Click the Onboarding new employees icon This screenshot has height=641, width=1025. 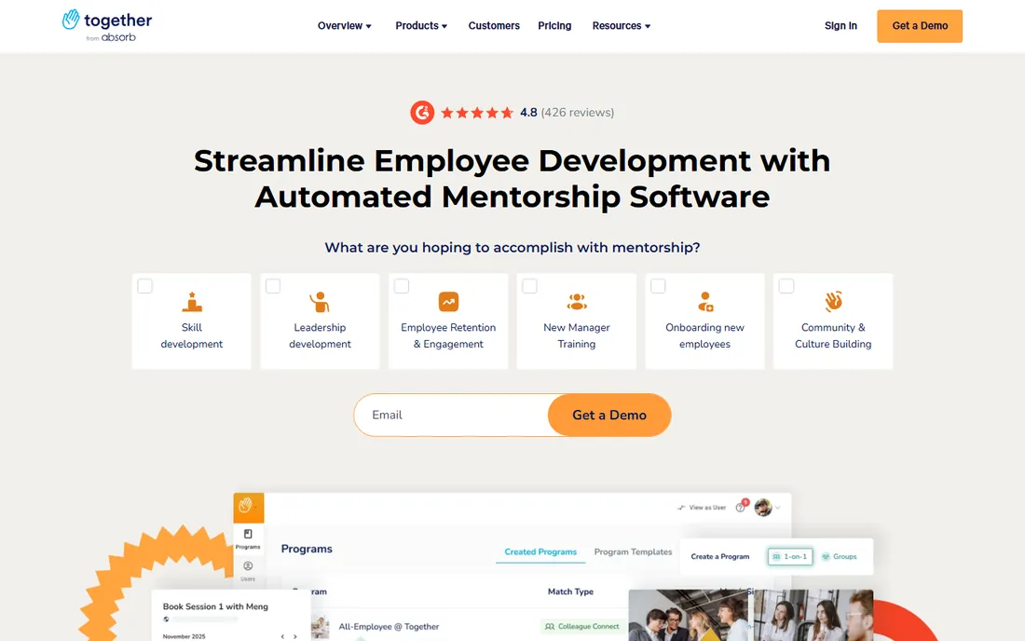click(704, 302)
